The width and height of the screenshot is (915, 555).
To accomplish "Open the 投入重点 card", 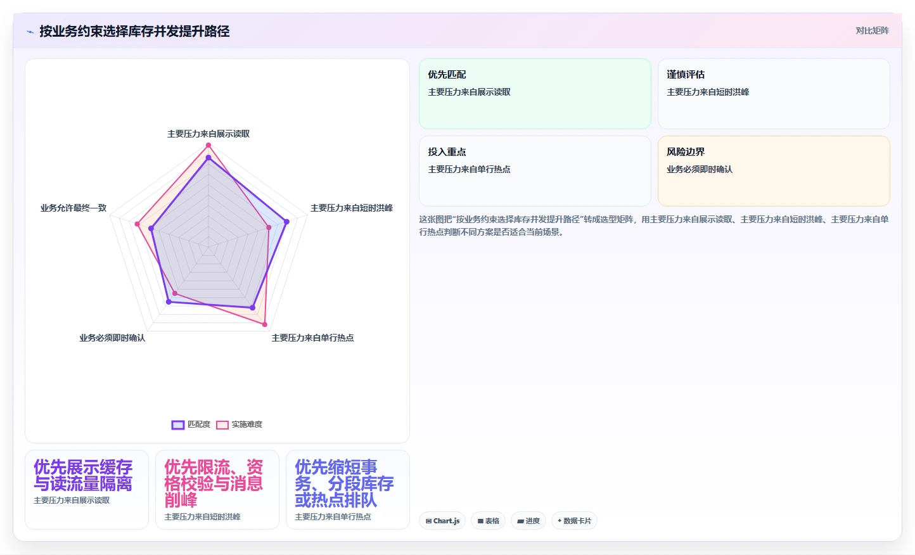I will point(535,171).
